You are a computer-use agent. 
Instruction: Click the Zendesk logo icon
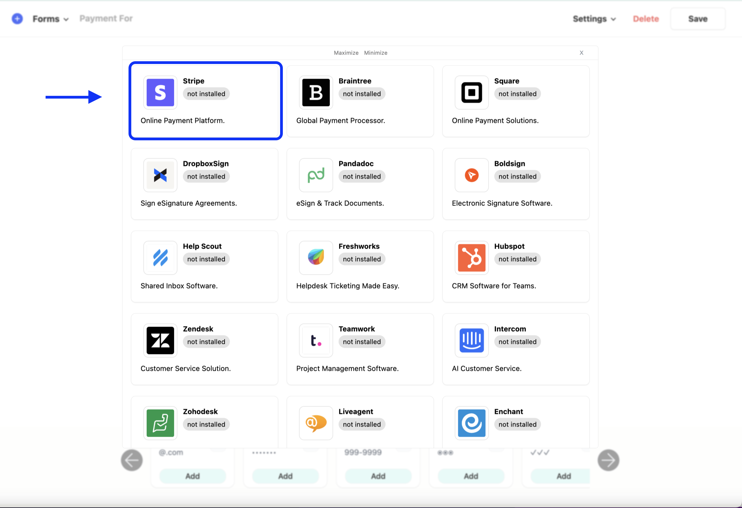pyautogui.click(x=160, y=340)
